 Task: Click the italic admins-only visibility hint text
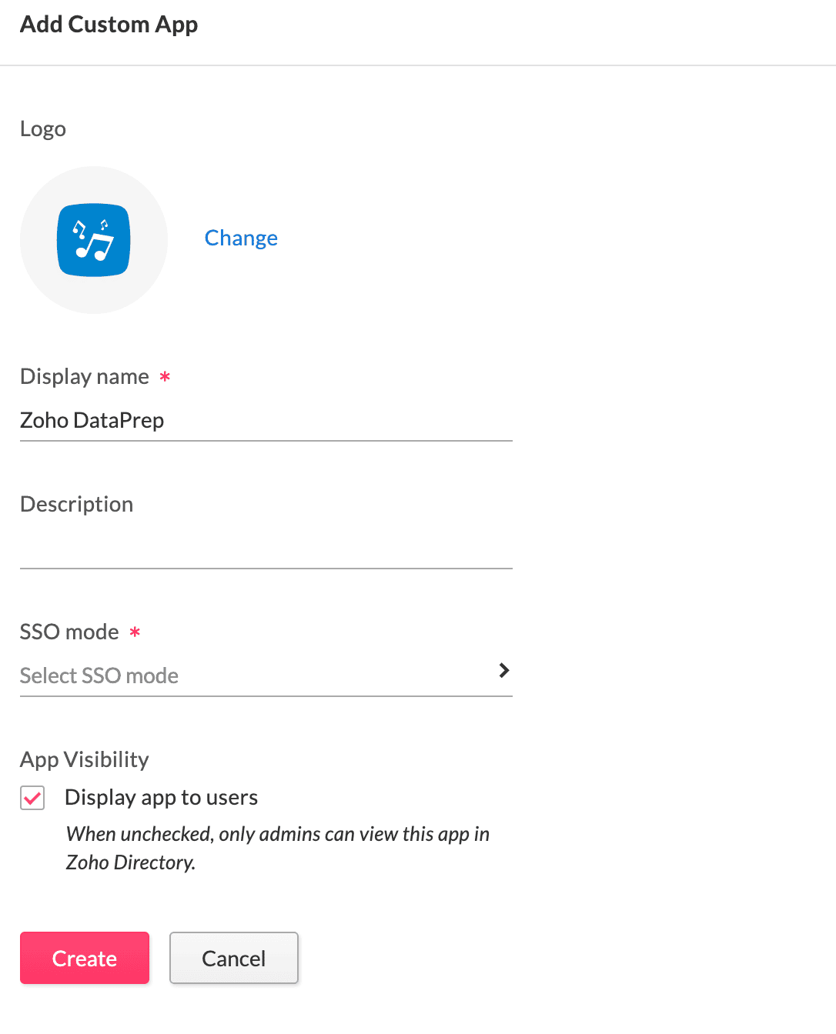point(277,848)
